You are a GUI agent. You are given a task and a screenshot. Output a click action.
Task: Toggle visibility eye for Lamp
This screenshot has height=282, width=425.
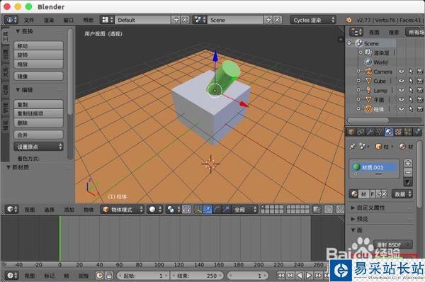click(x=402, y=90)
